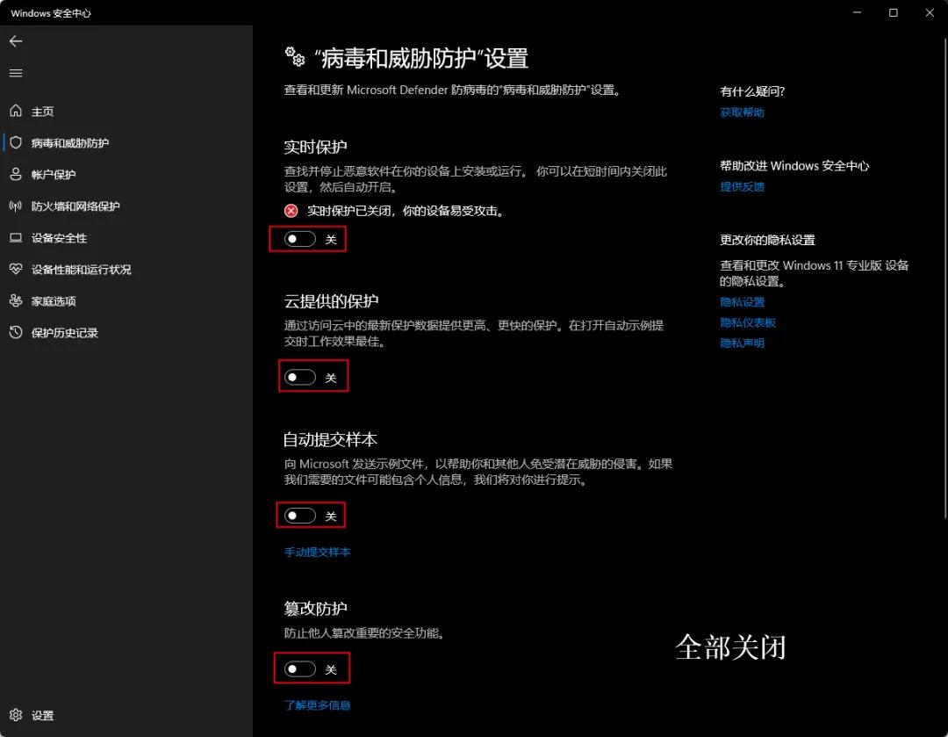Close the Windows 安全中心 window

(x=930, y=12)
